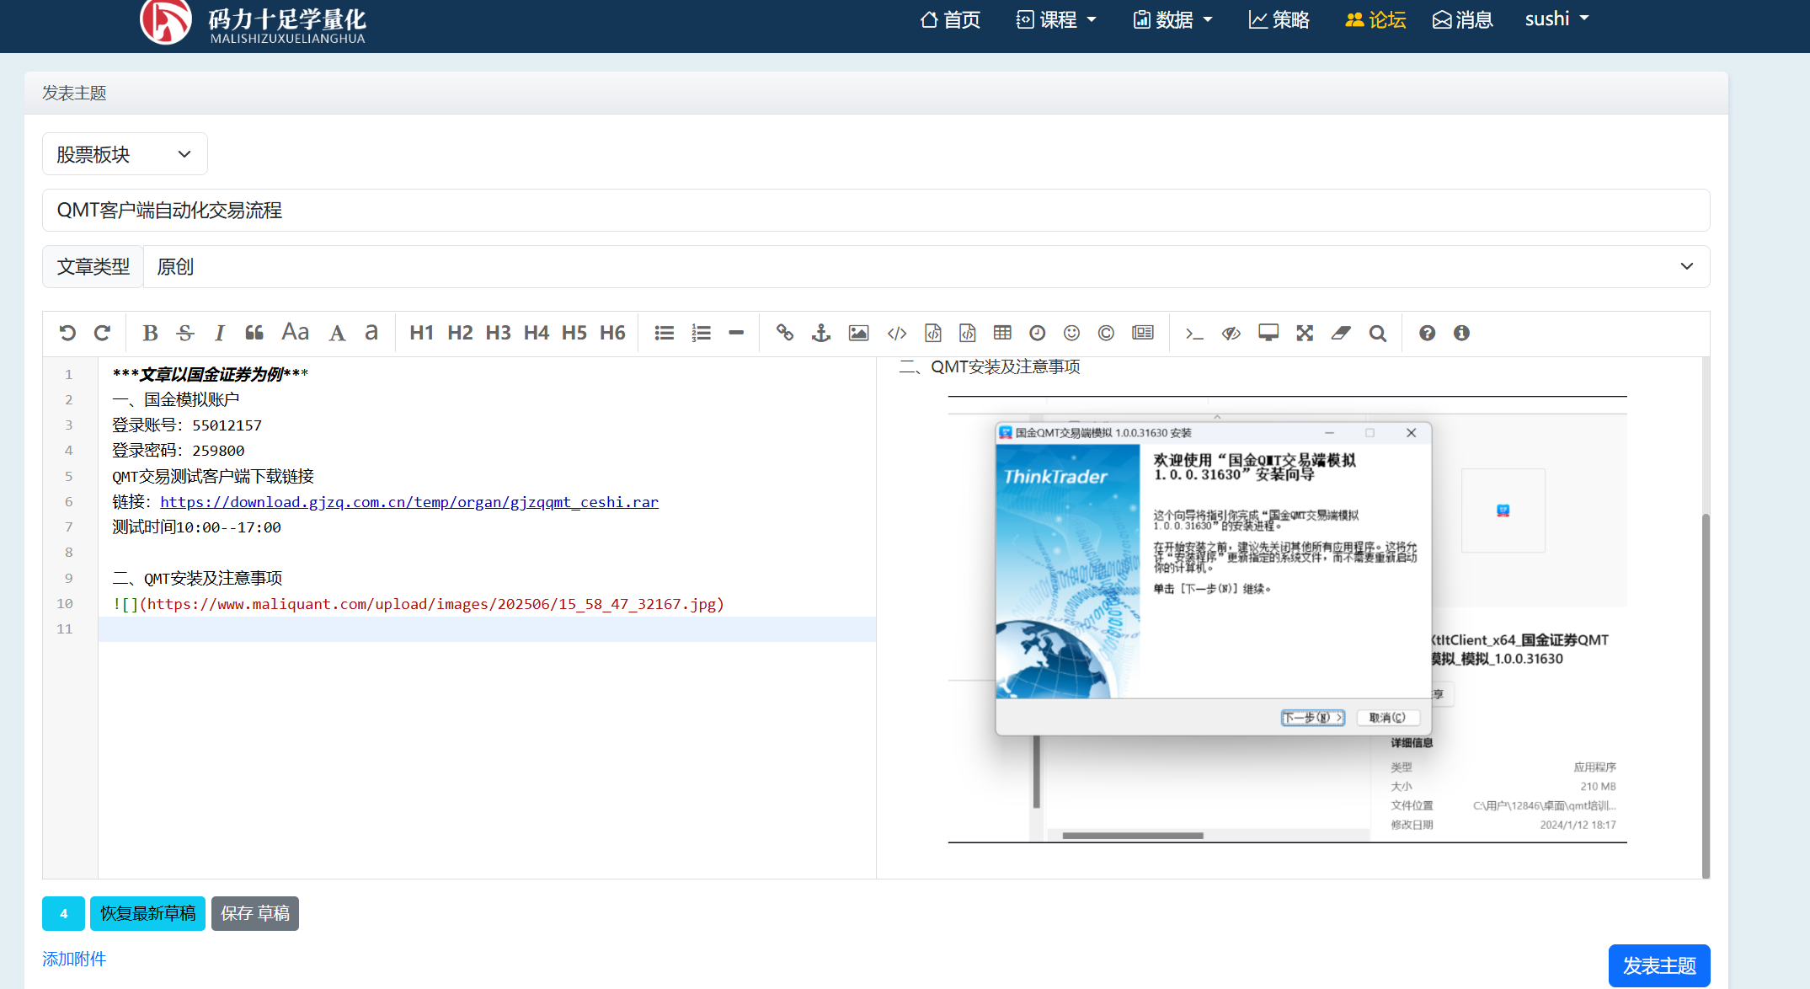Undo the last edit in the editor toolbar
The height and width of the screenshot is (989, 1810).
click(67, 333)
